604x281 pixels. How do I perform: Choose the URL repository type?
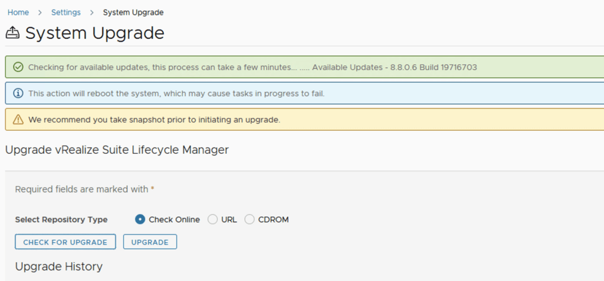[213, 219]
